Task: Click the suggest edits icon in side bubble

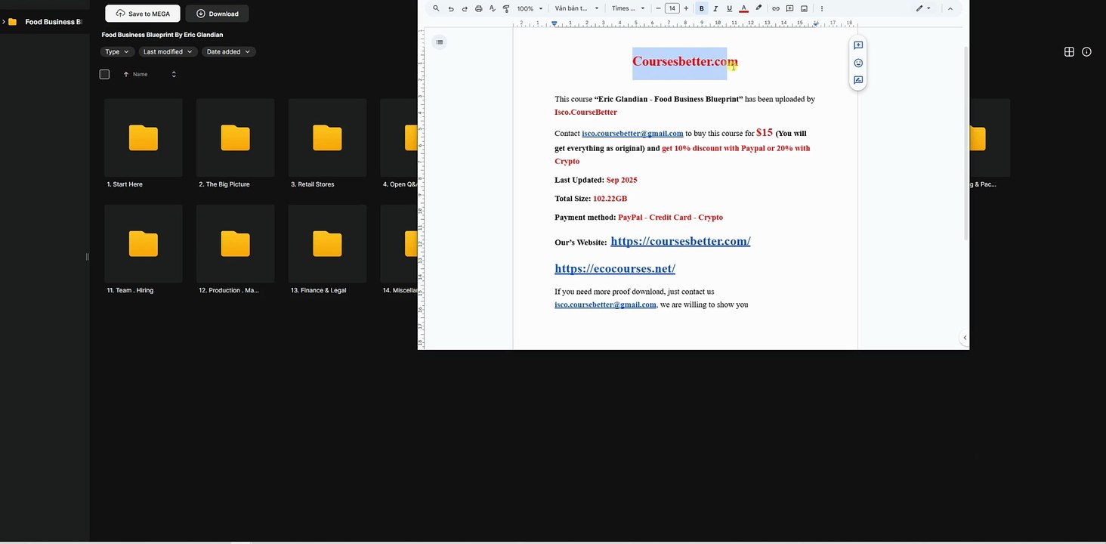Action: click(858, 80)
